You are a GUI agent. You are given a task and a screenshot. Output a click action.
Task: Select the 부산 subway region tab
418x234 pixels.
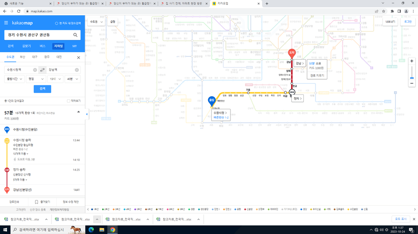[22, 57]
